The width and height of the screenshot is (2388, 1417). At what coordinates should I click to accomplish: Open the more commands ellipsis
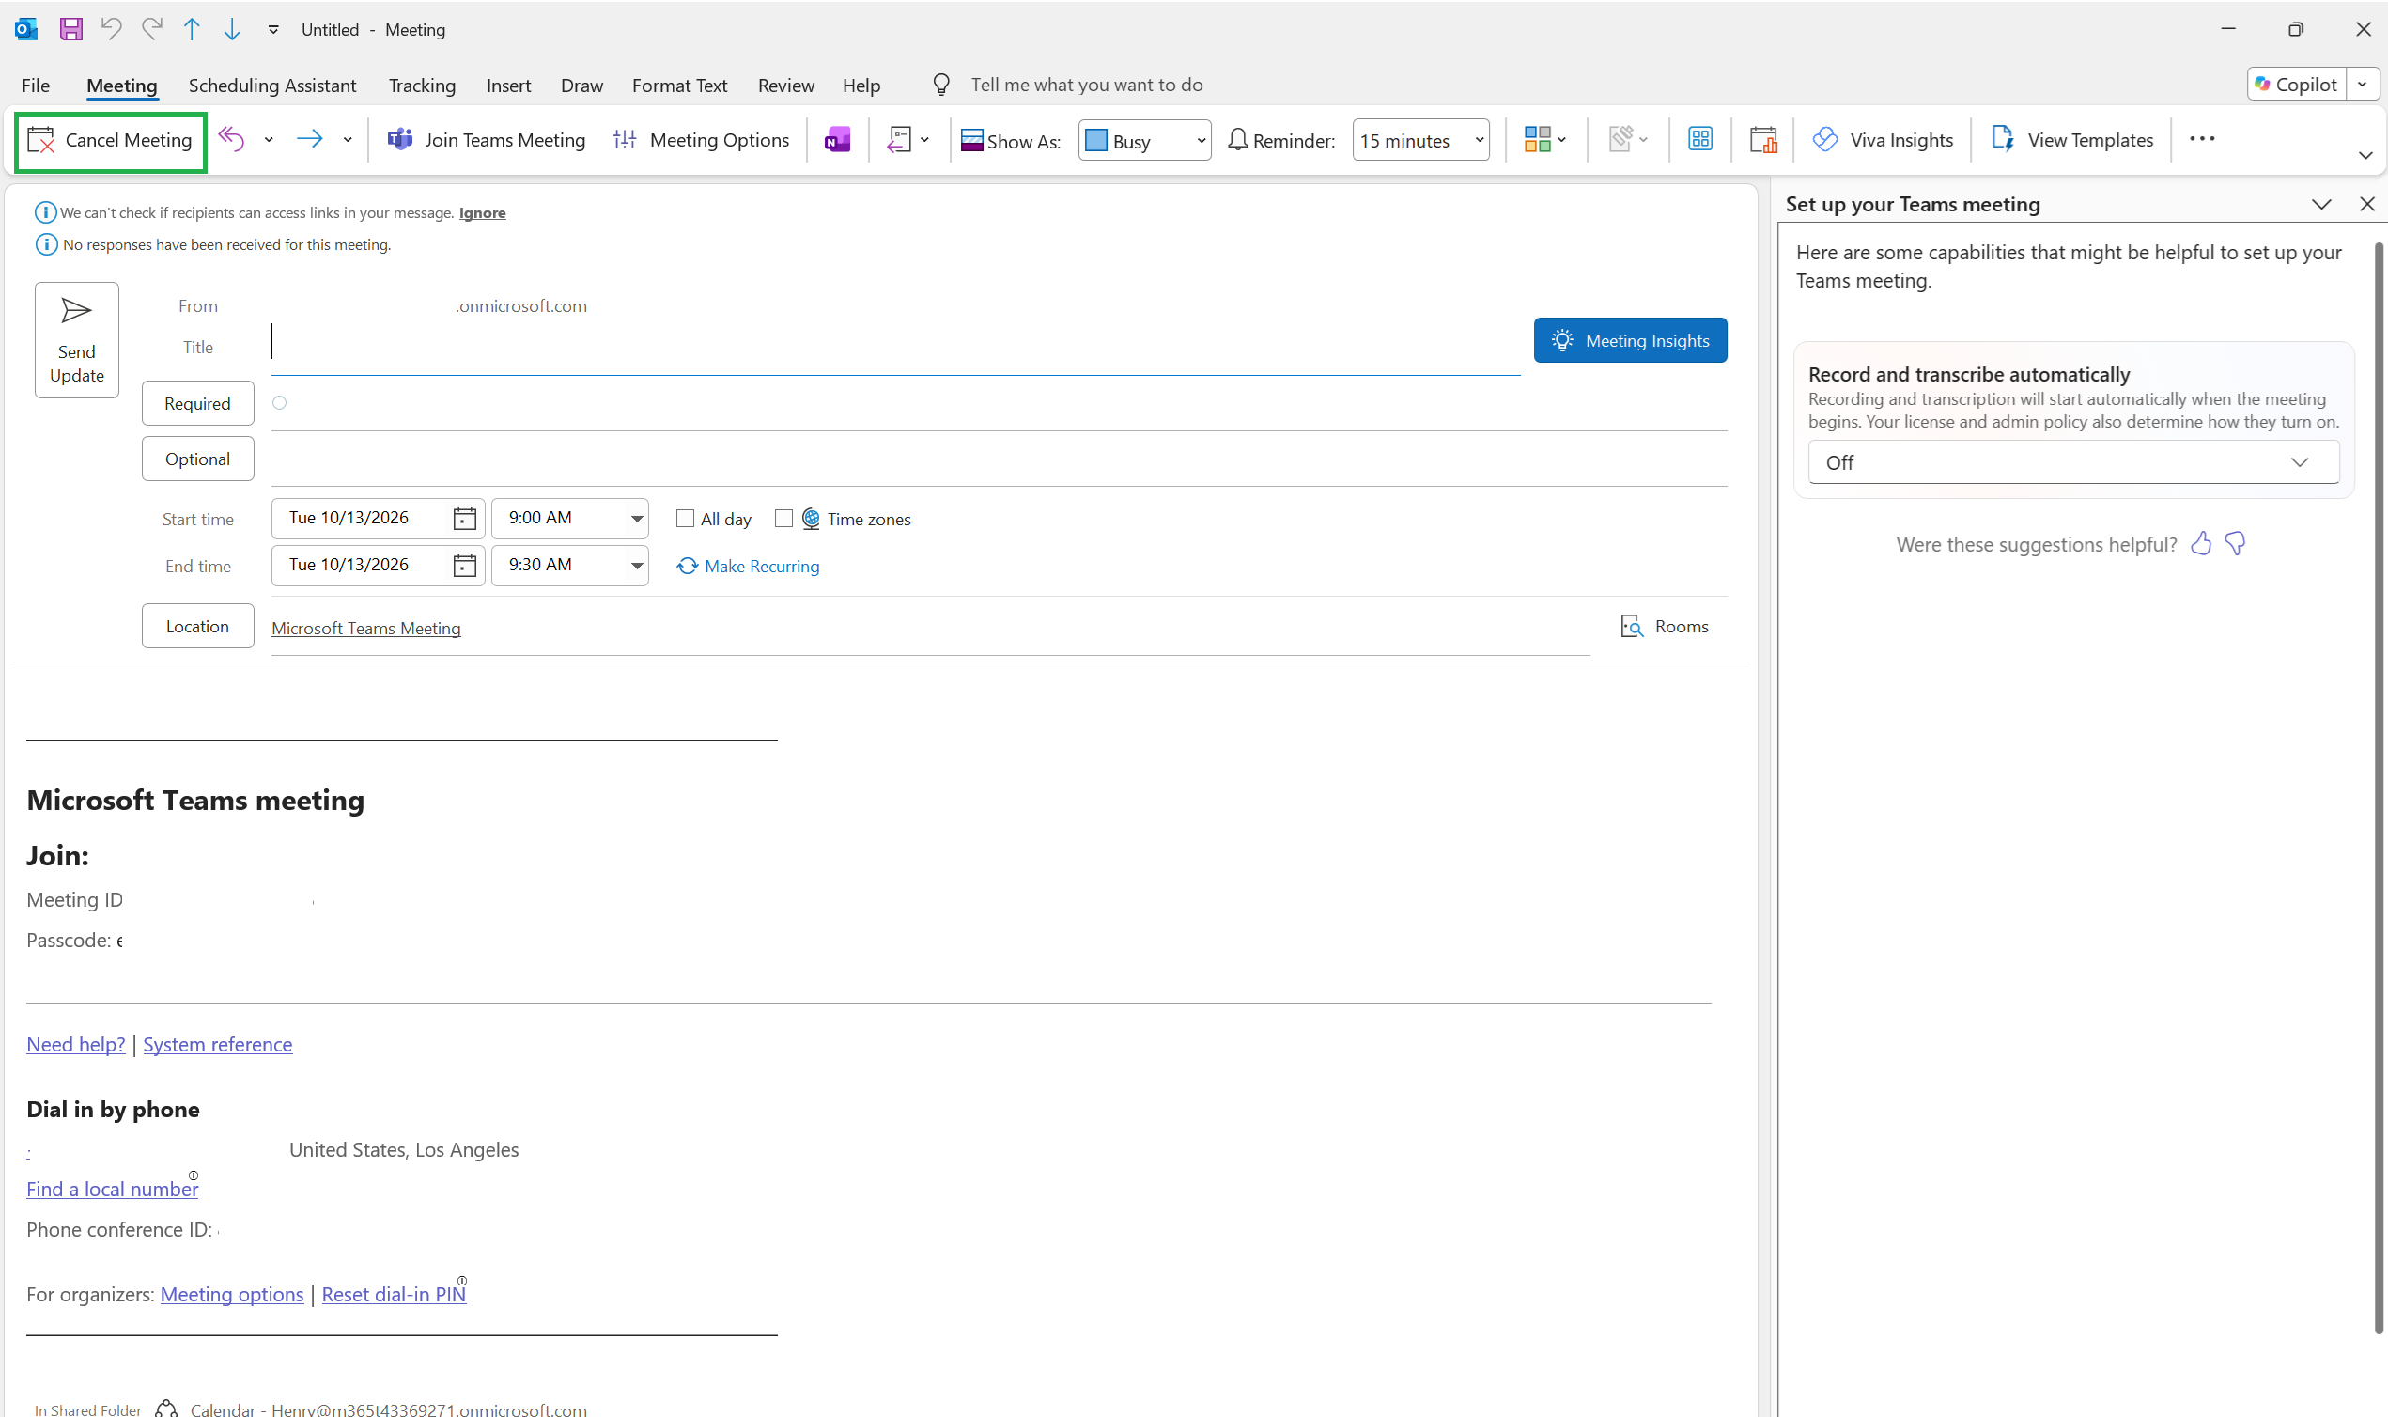[x=2202, y=139]
